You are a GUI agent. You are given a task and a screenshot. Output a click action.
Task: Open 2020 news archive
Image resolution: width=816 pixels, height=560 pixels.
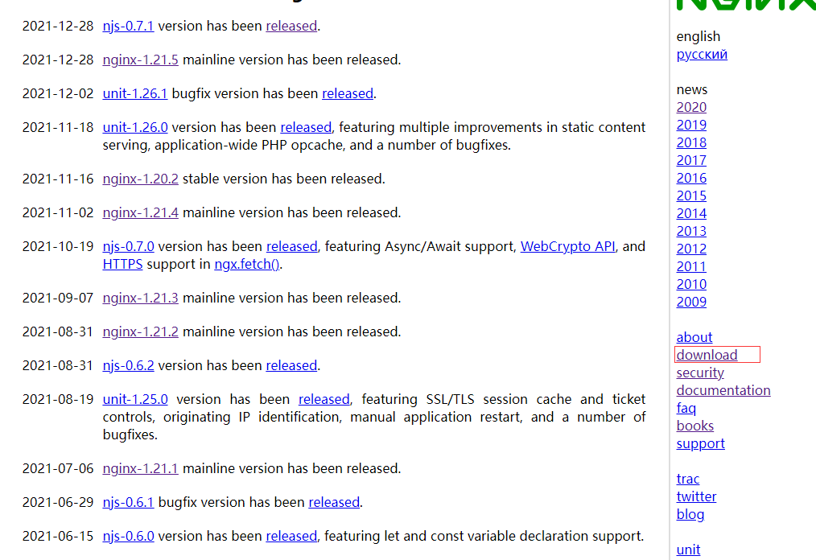pos(691,108)
